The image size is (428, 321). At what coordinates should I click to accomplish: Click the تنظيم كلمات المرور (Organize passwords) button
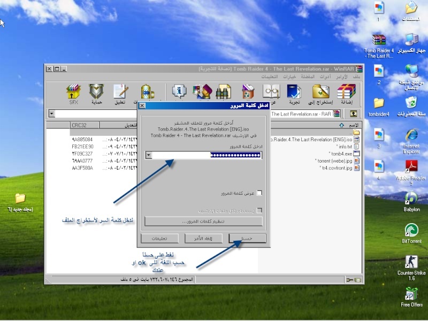click(203, 221)
